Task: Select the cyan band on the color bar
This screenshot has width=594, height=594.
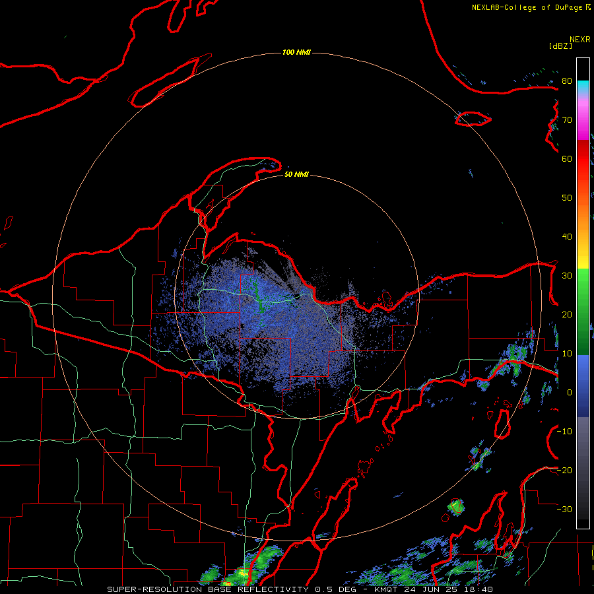Action: click(x=583, y=87)
